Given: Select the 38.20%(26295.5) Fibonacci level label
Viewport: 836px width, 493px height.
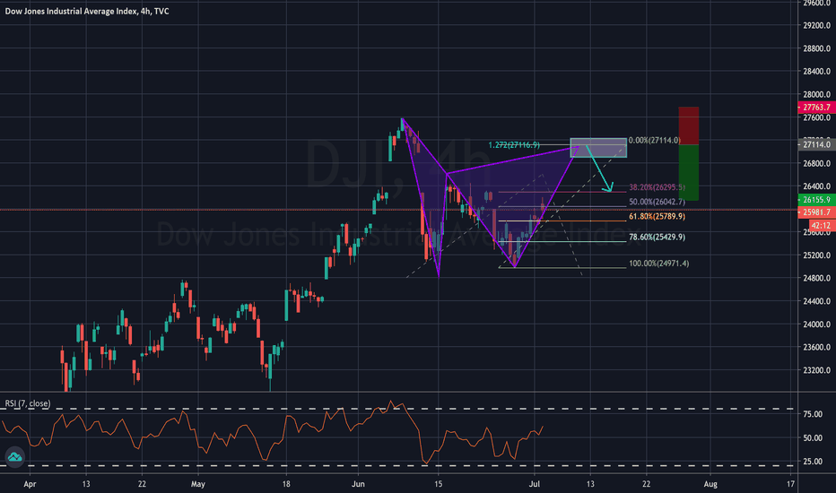Looking at the screenshot, I should [x=657, y=187].
